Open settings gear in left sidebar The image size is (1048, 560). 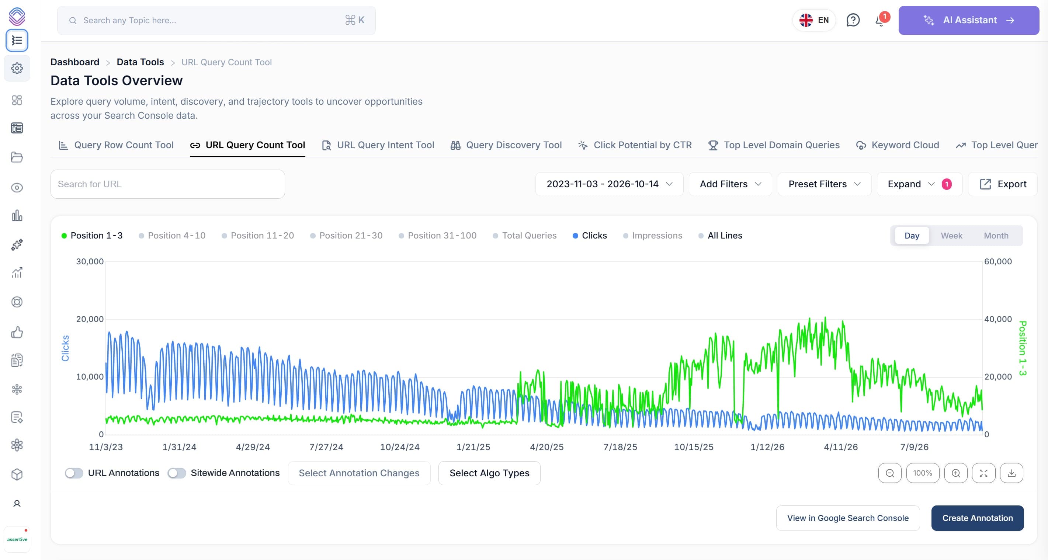pyautogui.click(x=17, y=68)
